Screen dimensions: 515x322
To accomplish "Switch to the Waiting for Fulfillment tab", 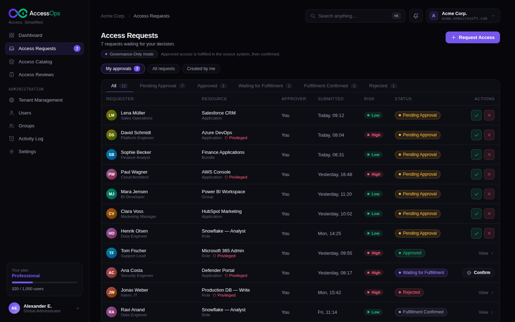I will (x=265, y=86).
